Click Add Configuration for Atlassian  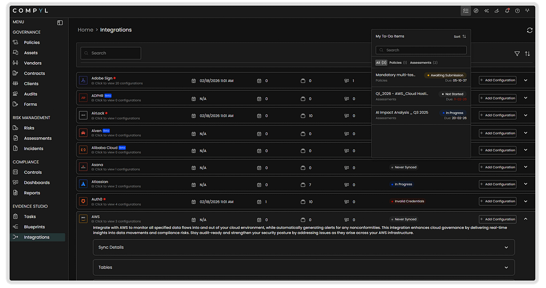[497, 184]
